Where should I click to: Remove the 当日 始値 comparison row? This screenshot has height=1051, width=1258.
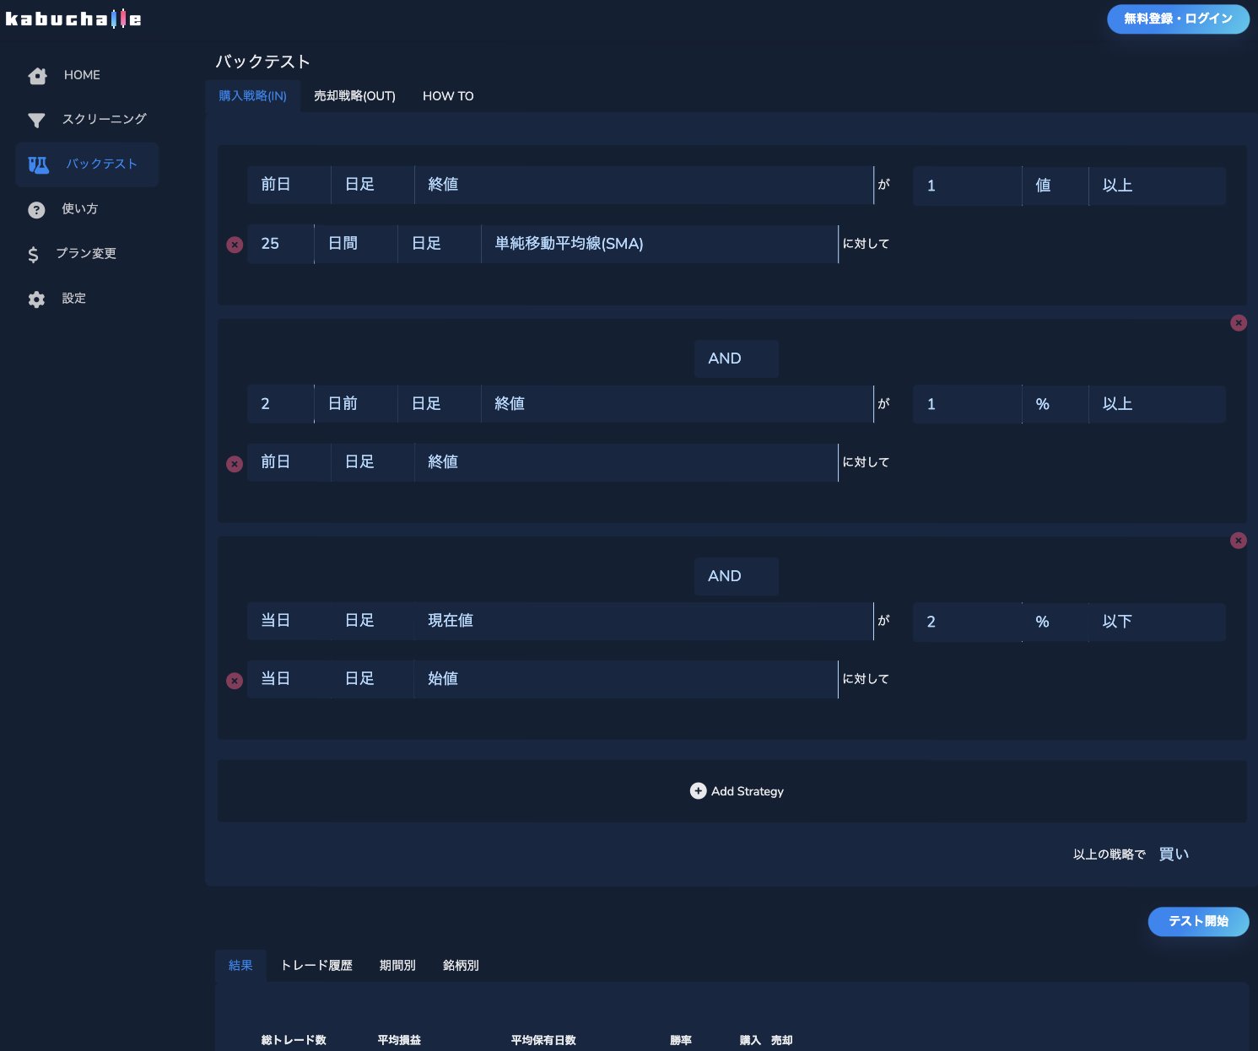pyautogui.click(x=235, y=680)
